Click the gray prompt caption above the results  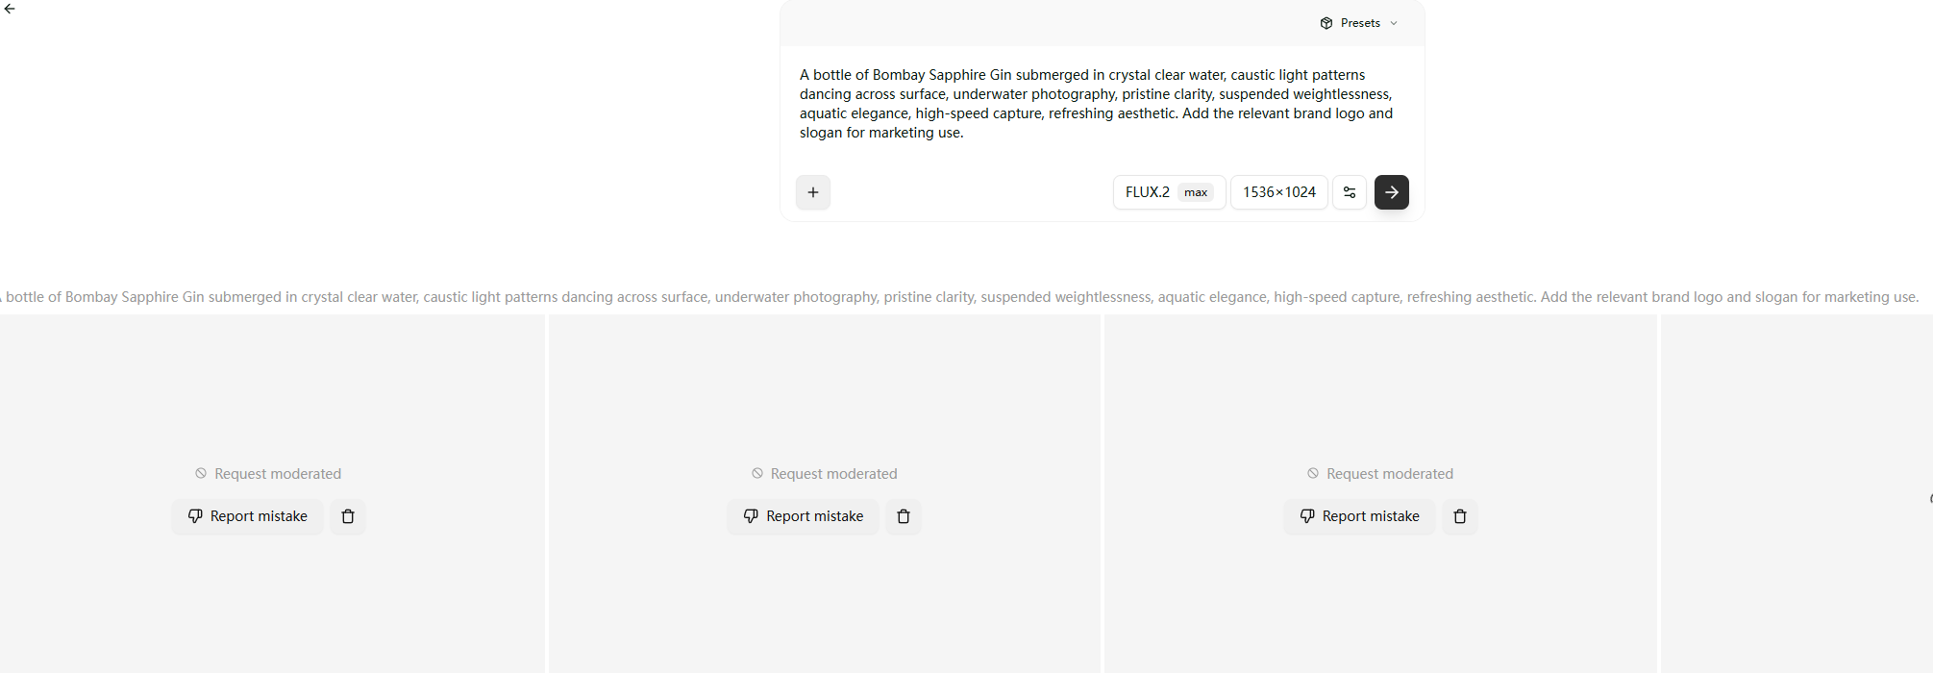(961, 297)
